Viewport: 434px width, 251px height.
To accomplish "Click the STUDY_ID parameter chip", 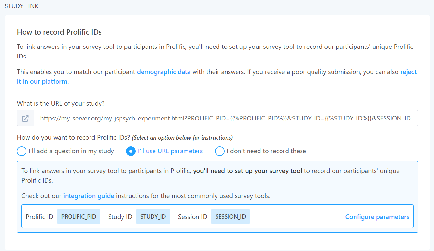I will click(153, 217).
